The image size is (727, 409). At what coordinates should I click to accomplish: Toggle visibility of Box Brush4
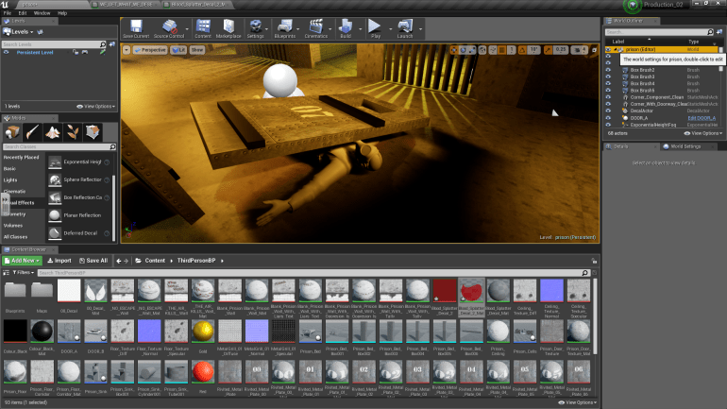(x=608, y=84)
